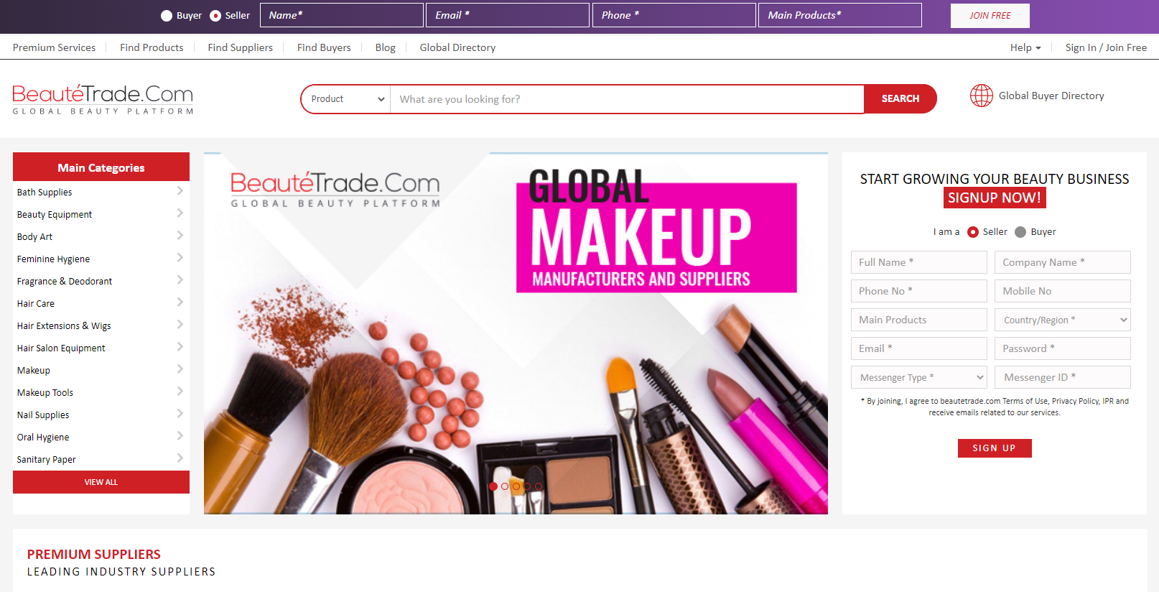Image resolution: width=1159 pixels, height=592 pixels.
Task: Select the Buyer radio in top bar
Action: 167,16
